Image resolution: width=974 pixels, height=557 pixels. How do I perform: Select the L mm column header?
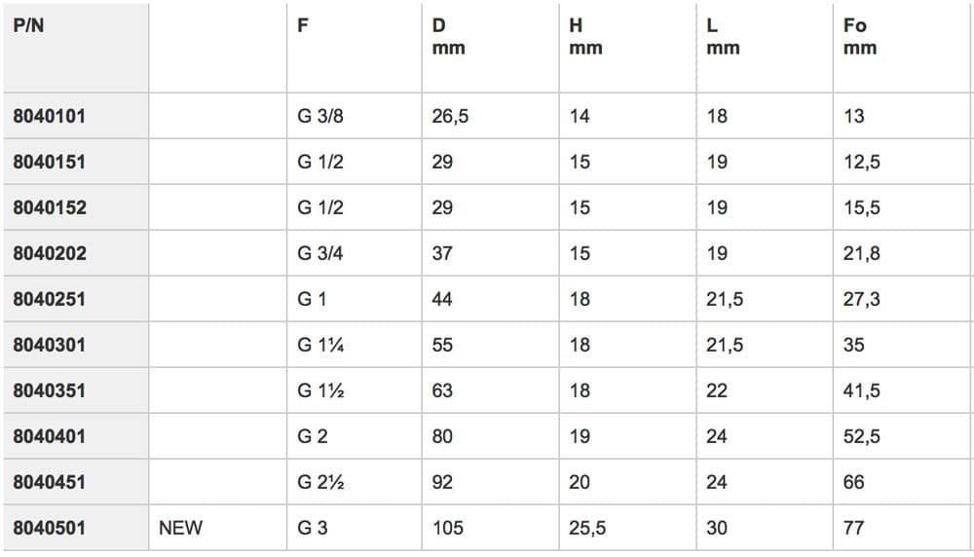723,37
